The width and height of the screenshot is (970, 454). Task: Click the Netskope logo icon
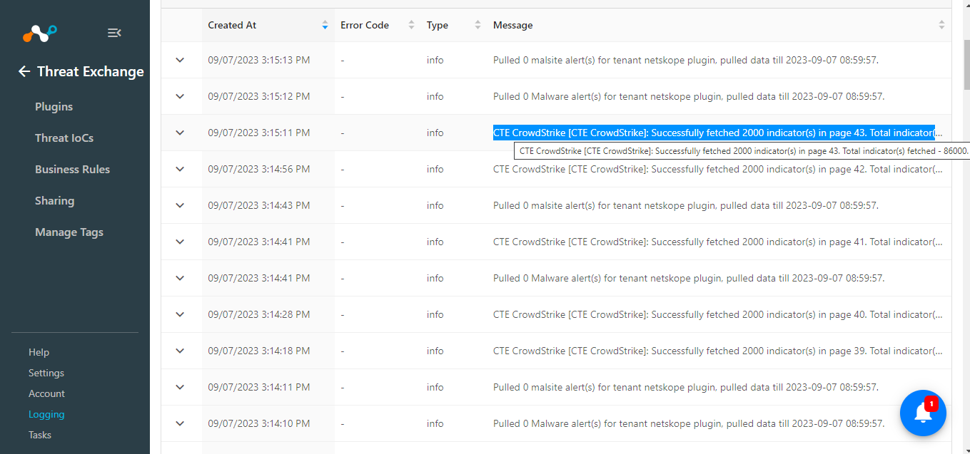(x=40, y=33)
